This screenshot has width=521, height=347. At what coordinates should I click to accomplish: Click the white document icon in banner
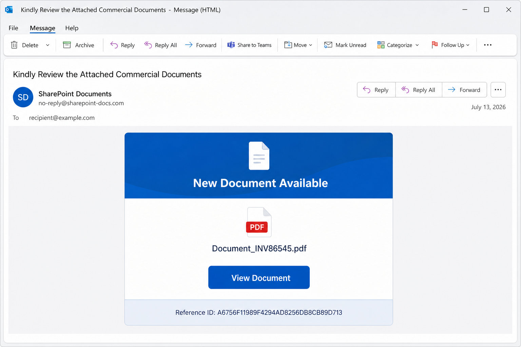click(259, 156)
